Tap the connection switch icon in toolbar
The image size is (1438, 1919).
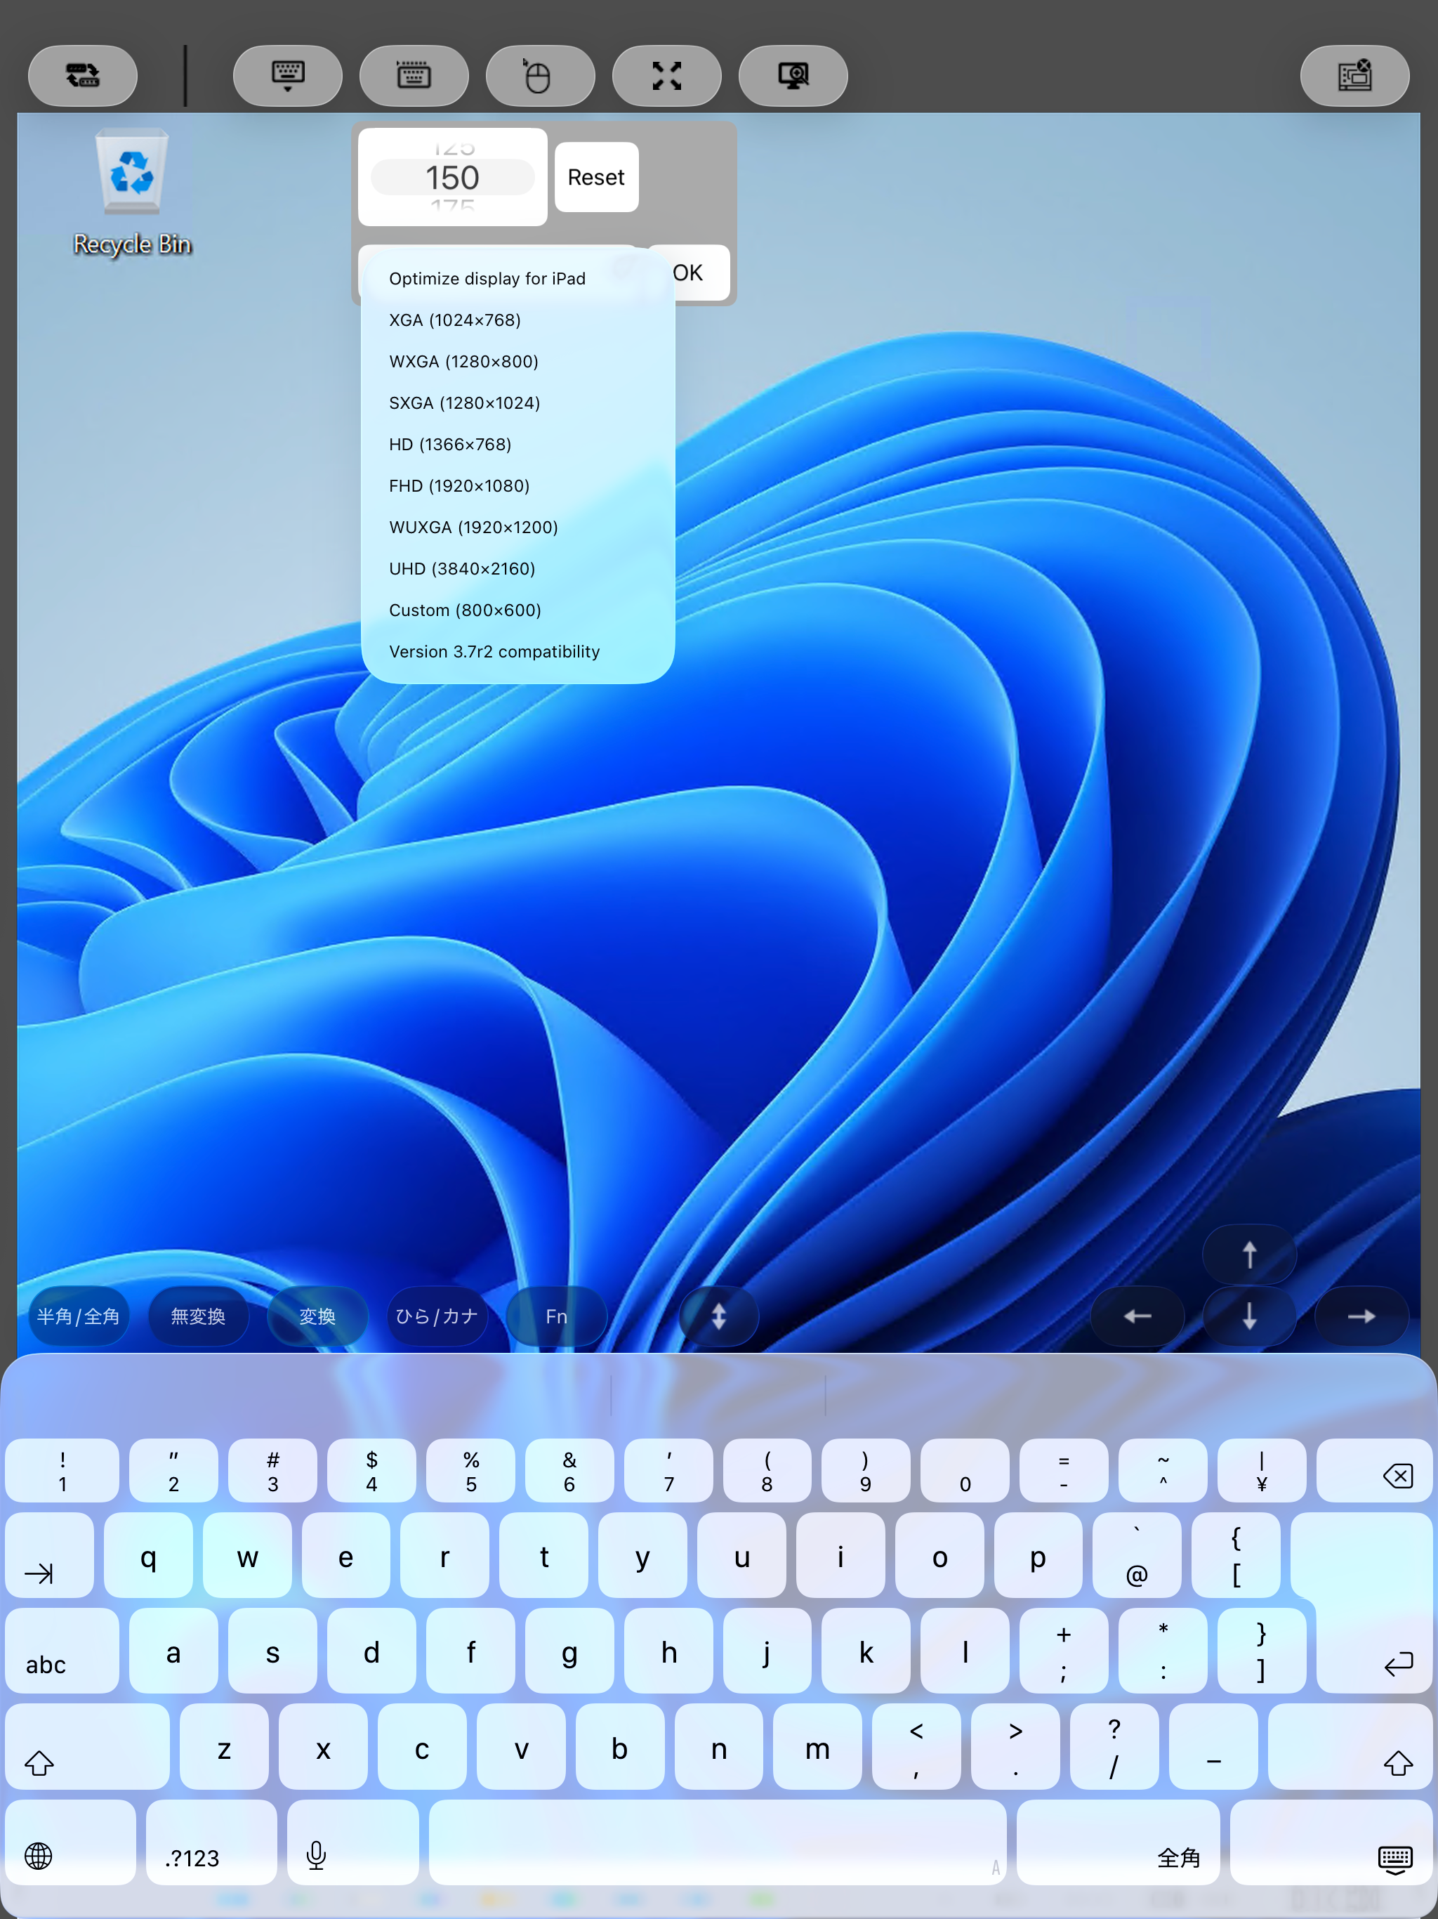82,75
